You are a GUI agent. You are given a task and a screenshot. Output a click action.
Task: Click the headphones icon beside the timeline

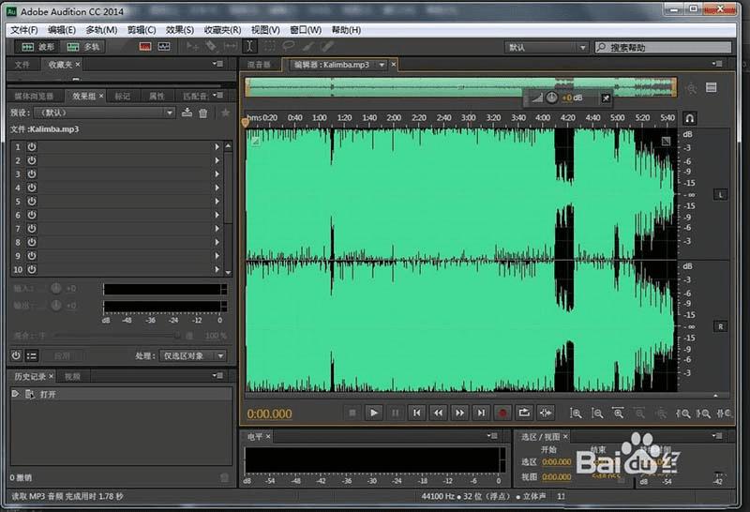tap(689, 119)
